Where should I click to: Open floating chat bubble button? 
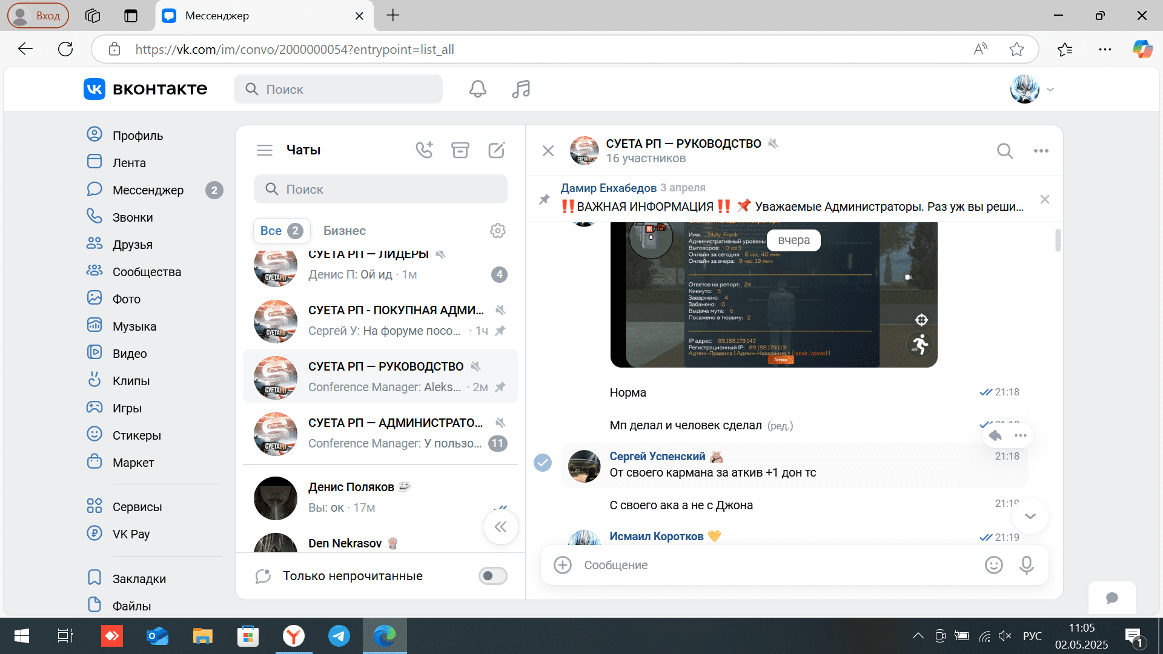click(1112, 598)
